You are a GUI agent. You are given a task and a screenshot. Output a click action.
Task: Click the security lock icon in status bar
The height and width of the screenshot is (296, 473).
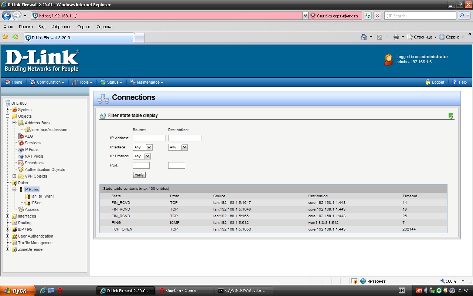[354, 281]
